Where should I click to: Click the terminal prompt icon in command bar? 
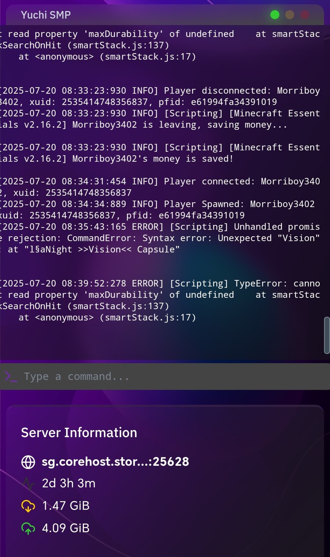click(x=11, y=376)
